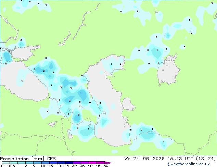Click the 15–20 mm blue legend box

(53, 163)
